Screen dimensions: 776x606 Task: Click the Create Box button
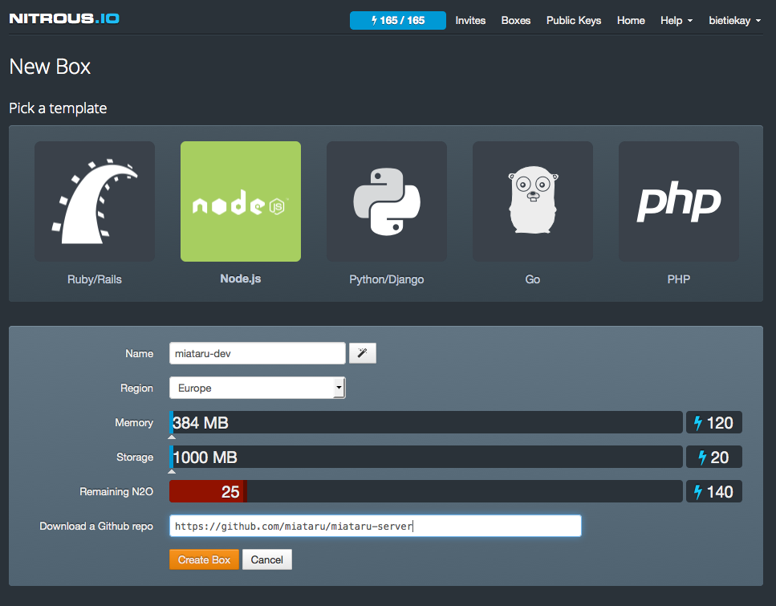click(204, 559)
